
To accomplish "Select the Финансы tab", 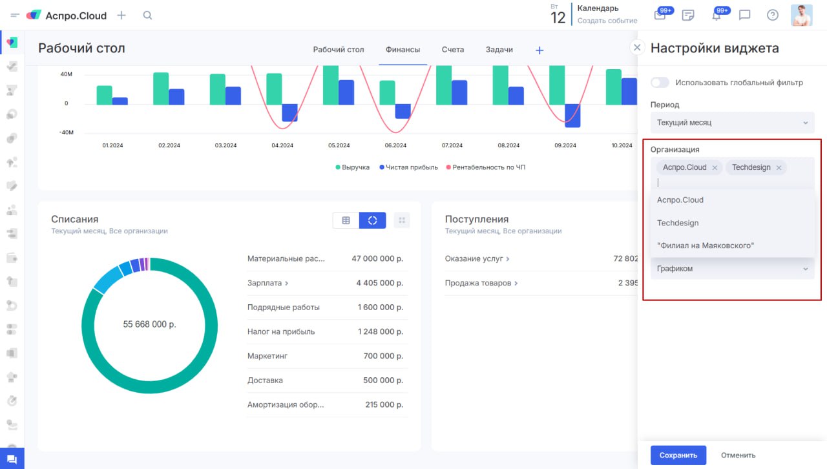I will (403, 50).
